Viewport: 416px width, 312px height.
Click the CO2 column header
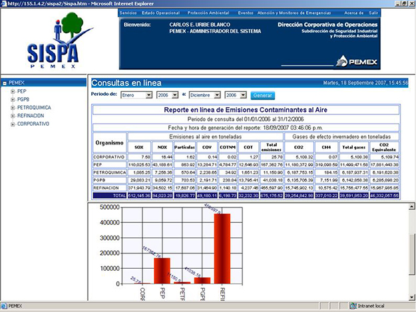click(x=299, y=147)
